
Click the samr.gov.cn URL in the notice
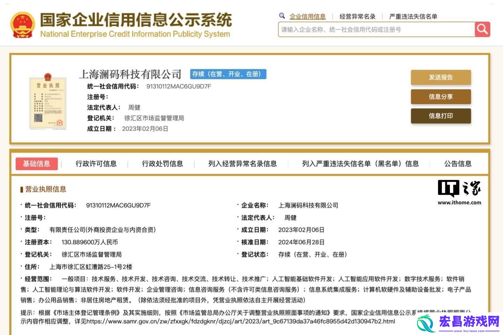tap(241, 321)
